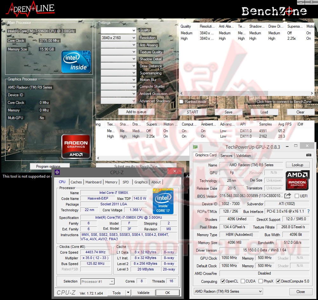Switch to the Validation tab in GPU-Z
Screen dimensions: 318x300
[243, 156]
